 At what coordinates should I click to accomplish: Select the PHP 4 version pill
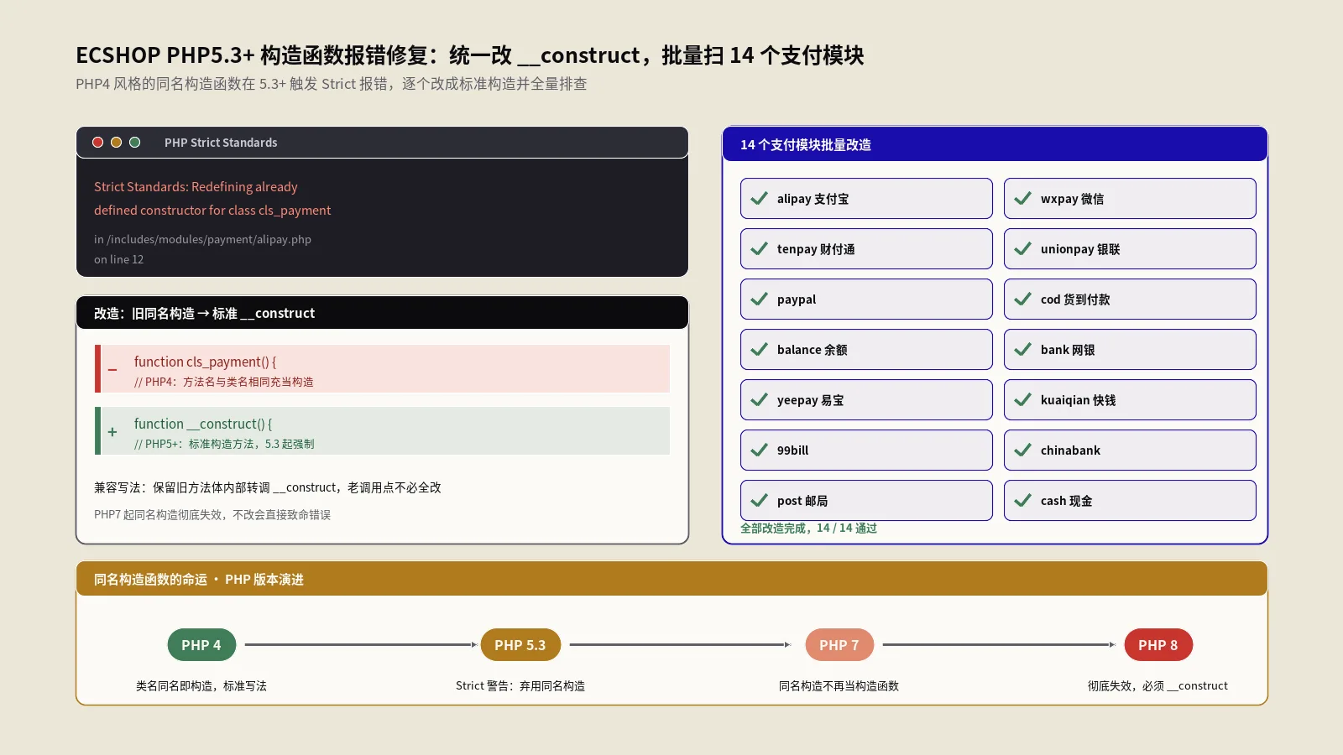coord(201,645)
